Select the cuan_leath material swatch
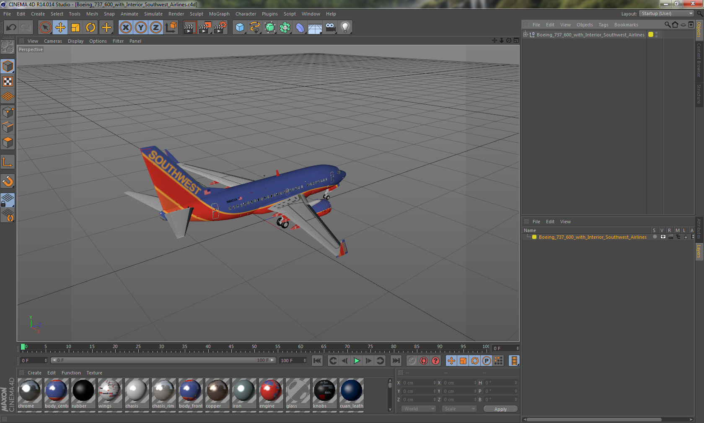The image size is (704, 423). (x=351, y=393)
